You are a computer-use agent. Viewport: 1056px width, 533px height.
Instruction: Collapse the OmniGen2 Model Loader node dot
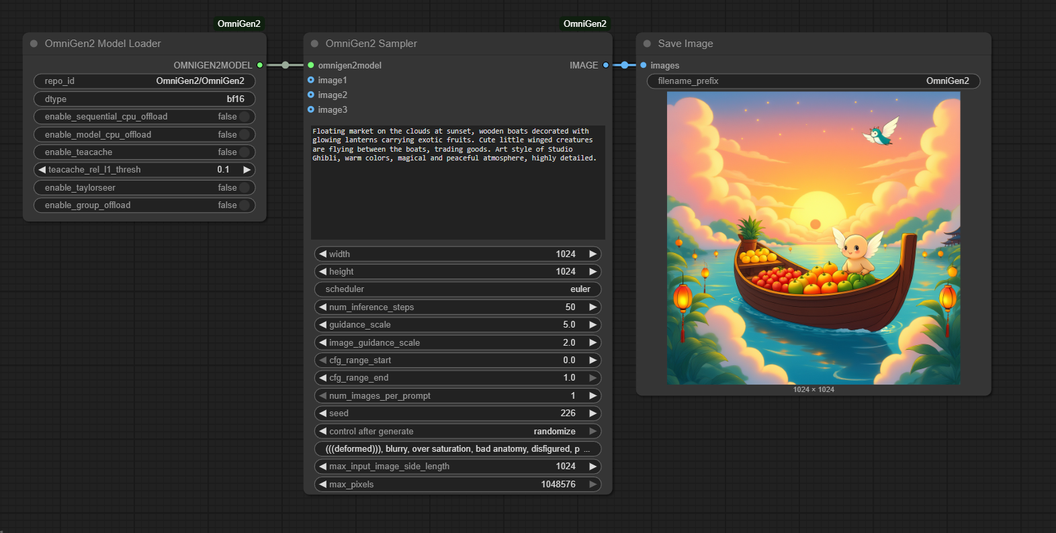[34, 44]
